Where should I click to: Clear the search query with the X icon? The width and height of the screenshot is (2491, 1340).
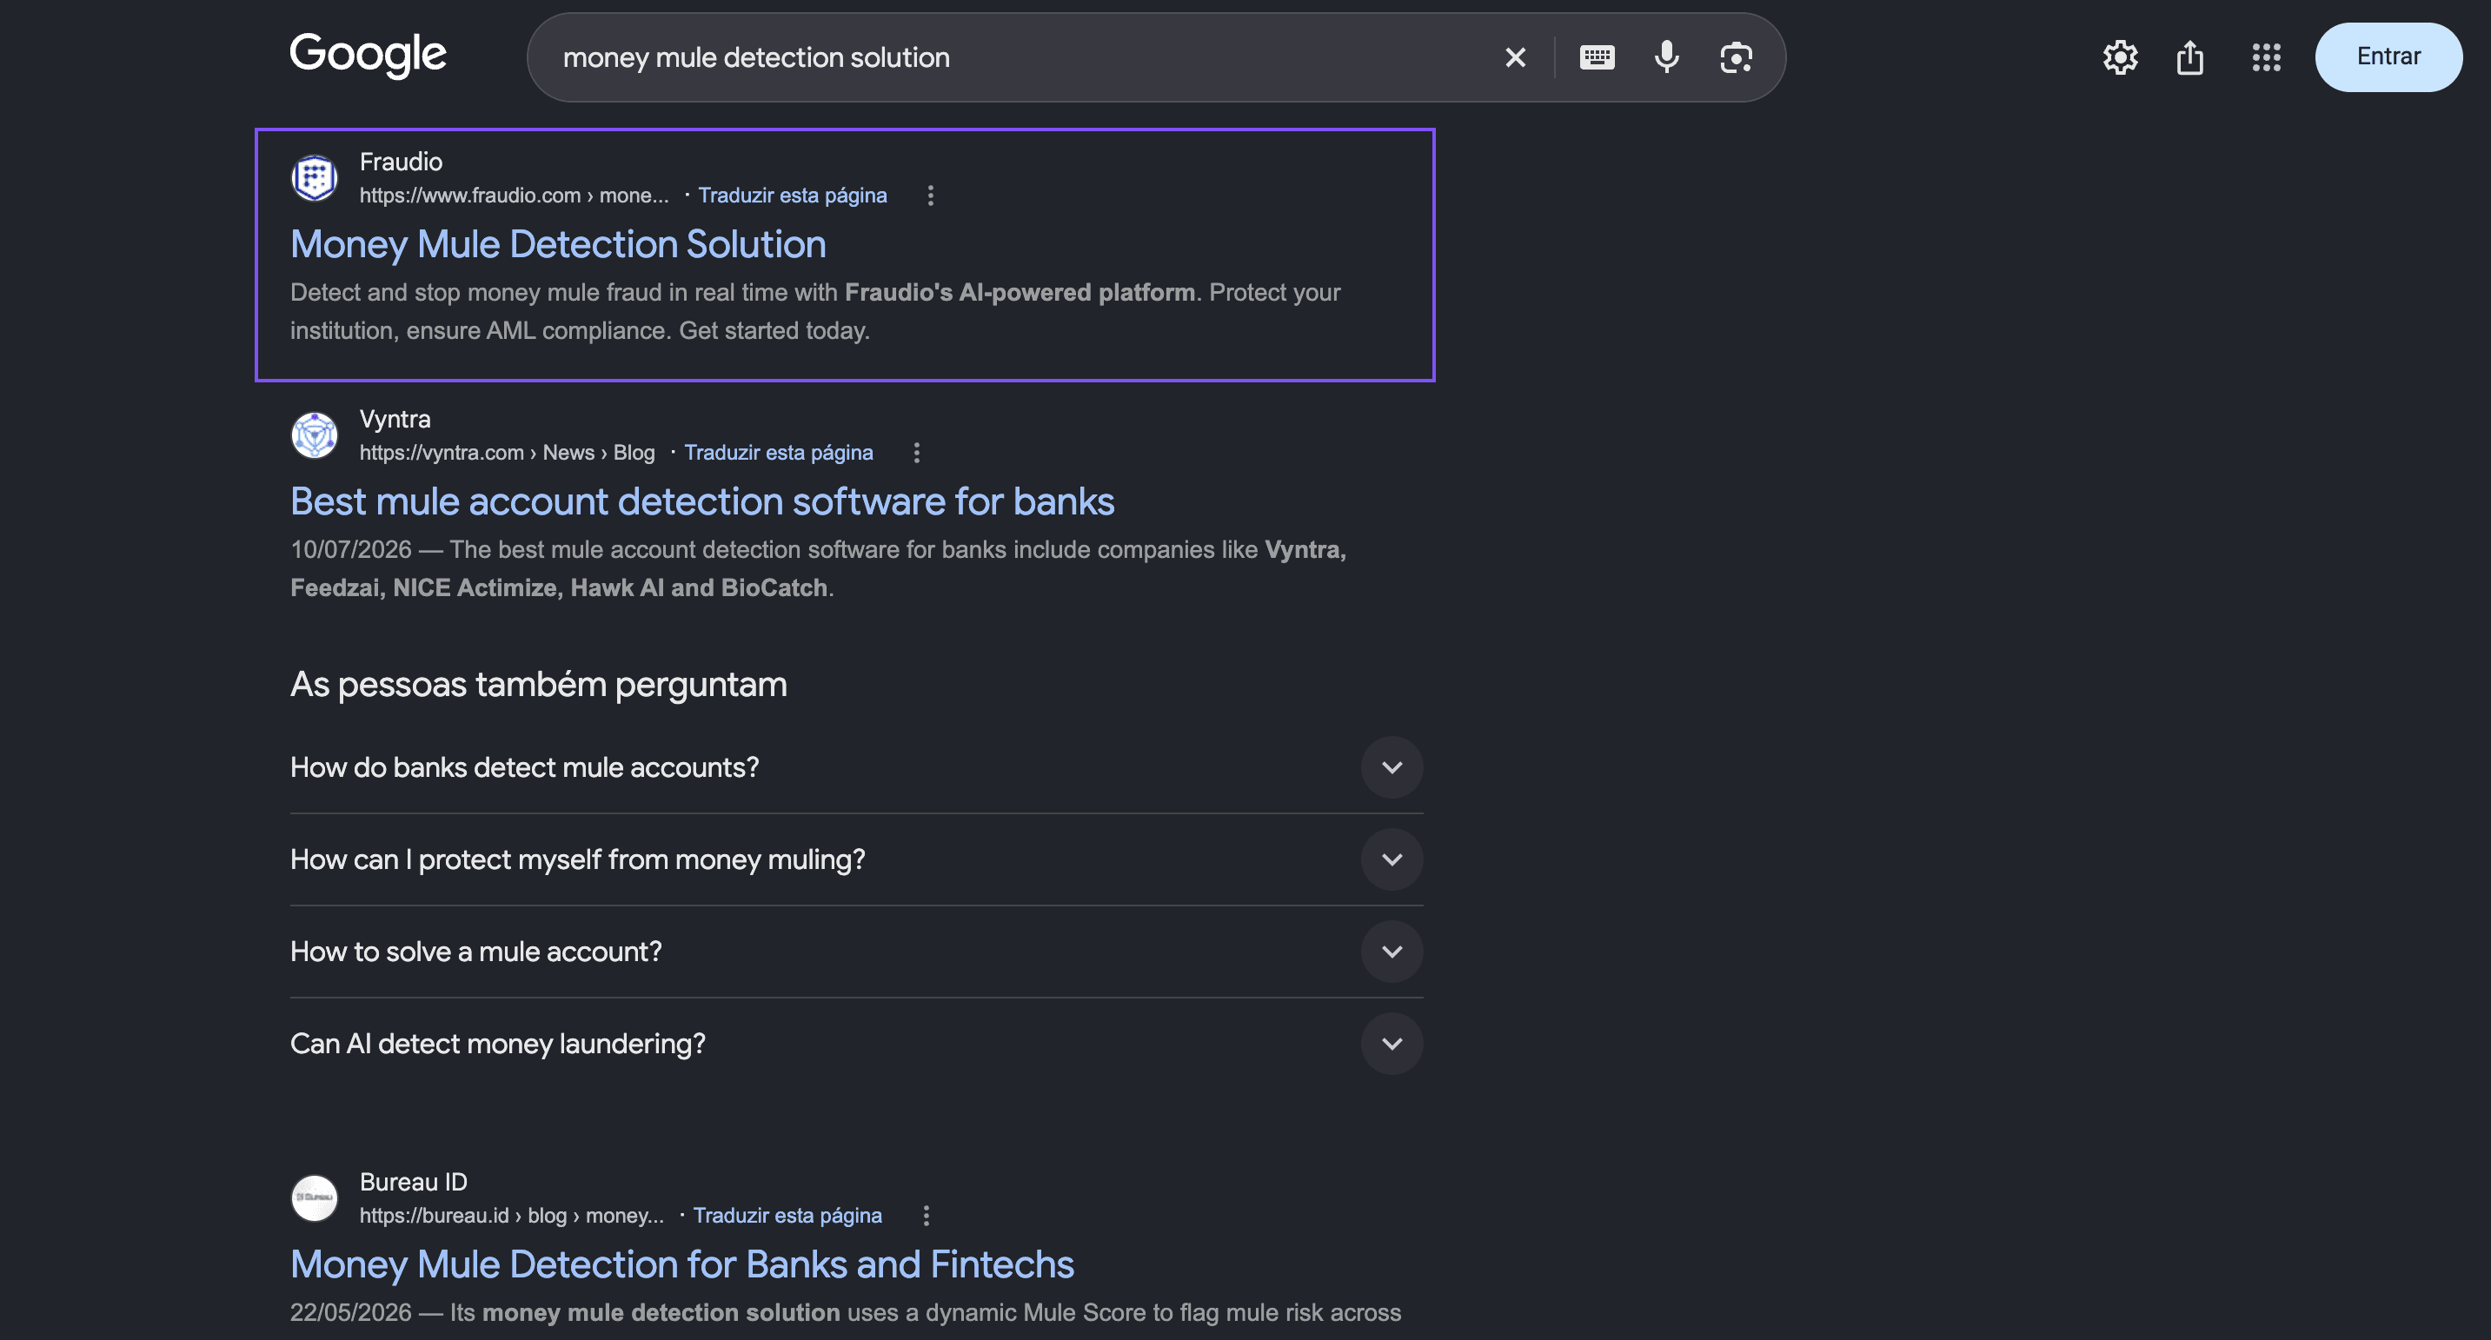pyautogui.click(x=1515, y=58)
